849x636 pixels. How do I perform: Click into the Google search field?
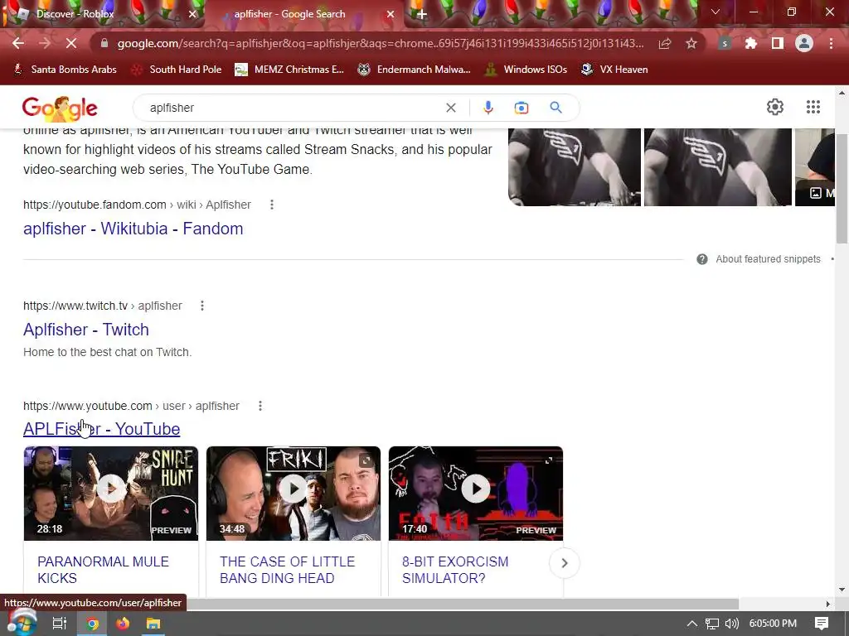pyautogui.click(x=293, y=108)
